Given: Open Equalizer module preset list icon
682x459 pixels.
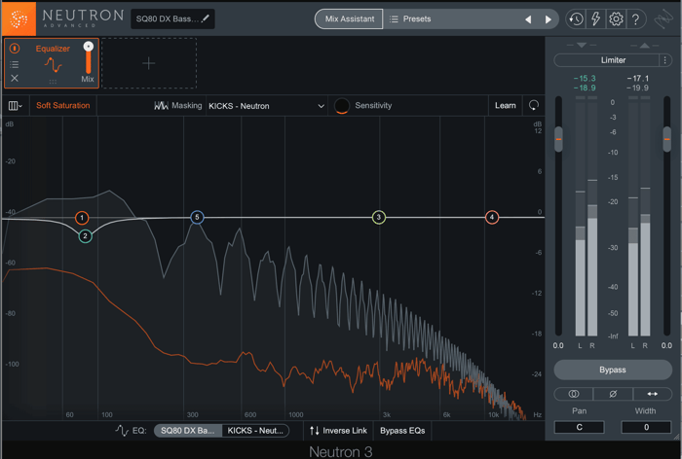Looking at the screenshot, I should 15,64.
